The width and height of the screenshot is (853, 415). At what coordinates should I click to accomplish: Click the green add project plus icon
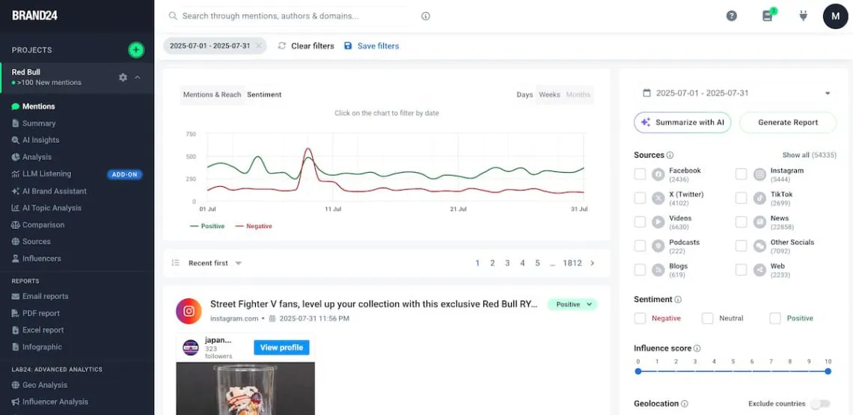pyautogui.click(x=136, y=50)
